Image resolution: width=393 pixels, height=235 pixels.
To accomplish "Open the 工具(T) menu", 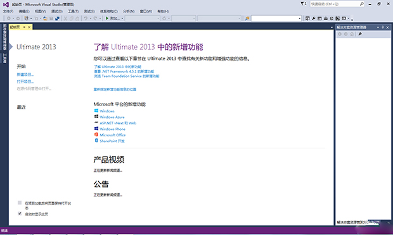I will (73, 11).
